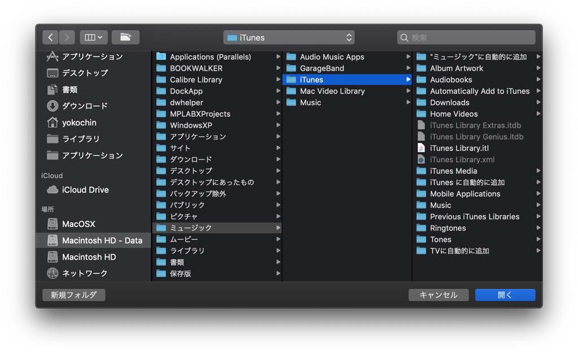Select the DockApp folder

click(217, 91)
